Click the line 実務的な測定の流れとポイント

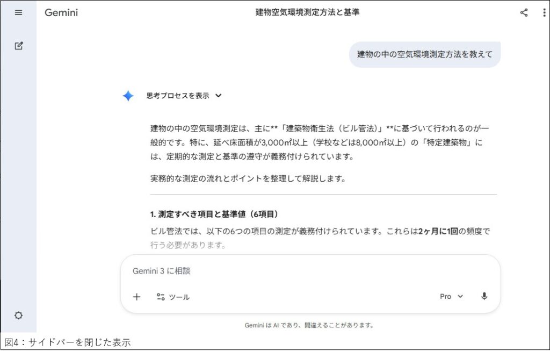coord(248,178)
